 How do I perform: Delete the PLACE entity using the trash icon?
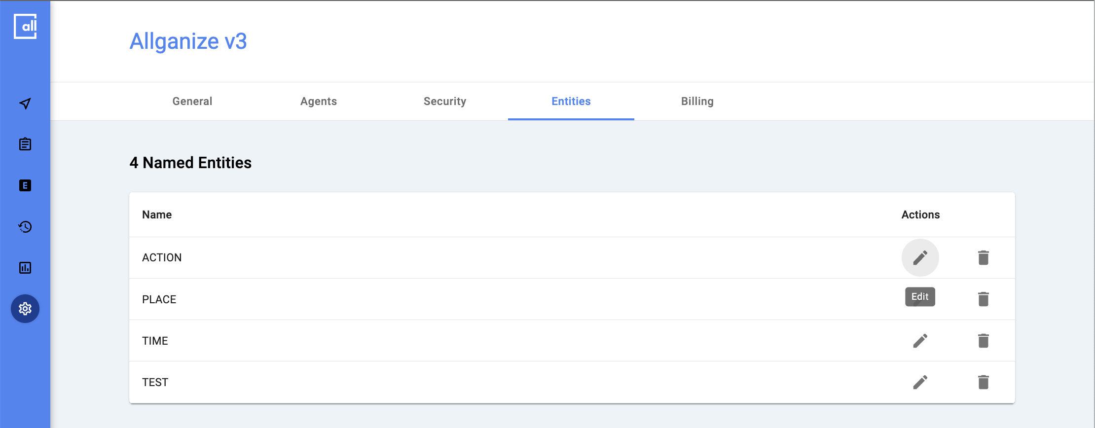(984, 299)
